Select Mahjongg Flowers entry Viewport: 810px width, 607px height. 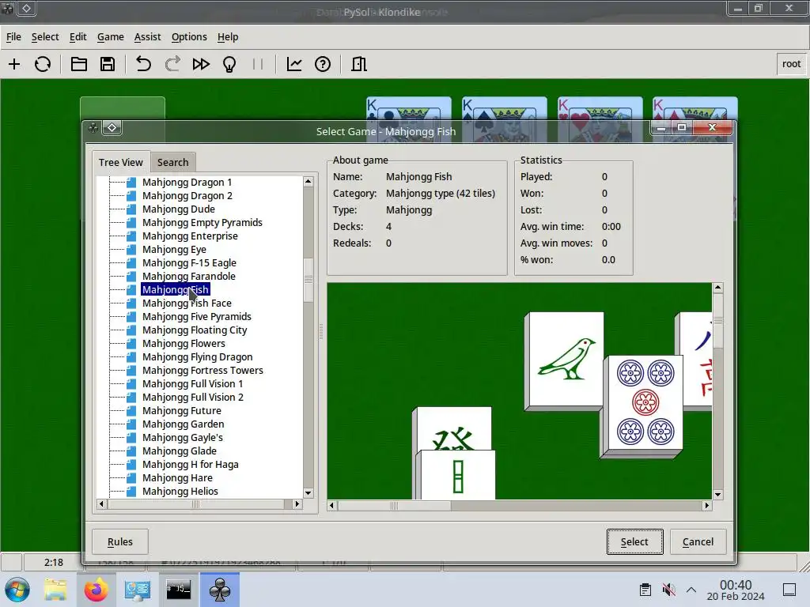point(184,343)
